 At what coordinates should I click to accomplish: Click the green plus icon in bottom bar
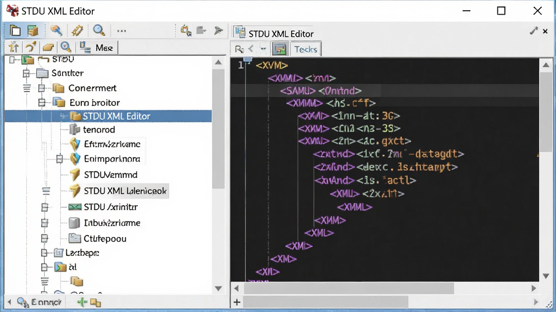[x=83, y=302]
